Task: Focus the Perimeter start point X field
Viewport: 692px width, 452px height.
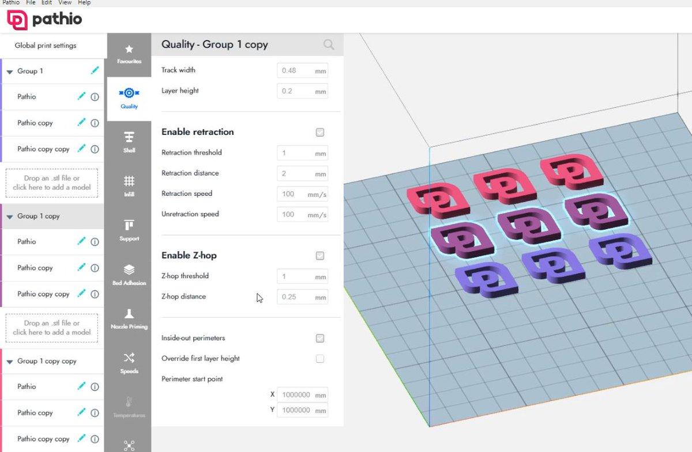Action: tap(303, 395)
